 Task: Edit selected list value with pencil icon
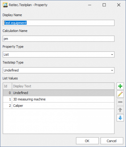coord(120,94)
